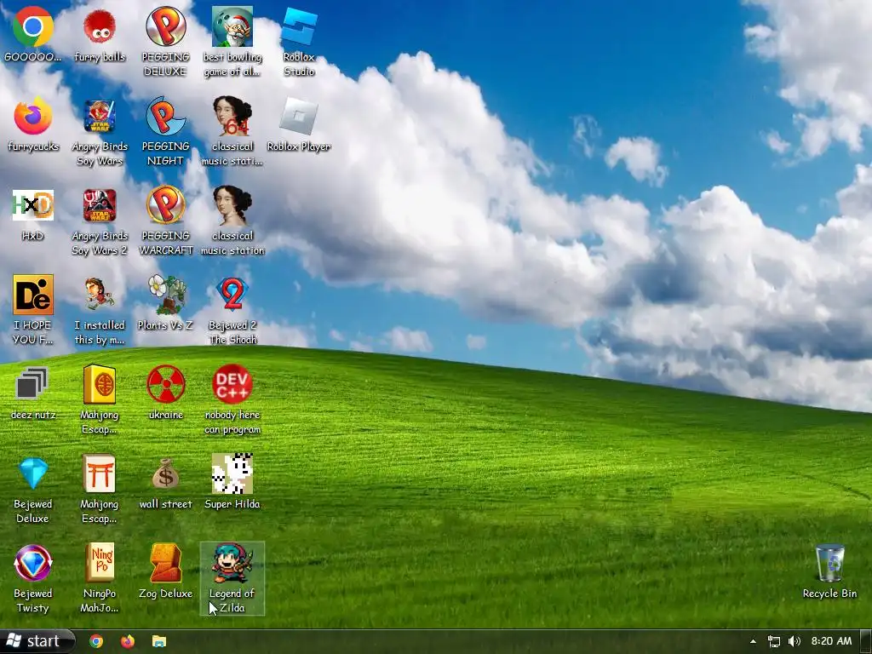Click the Show desktop strip at taskbar end

(866, 641)
